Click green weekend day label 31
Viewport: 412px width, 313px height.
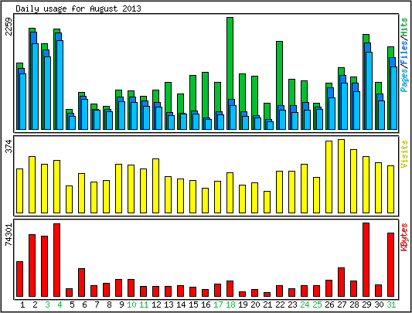click(x=391, y=304)
